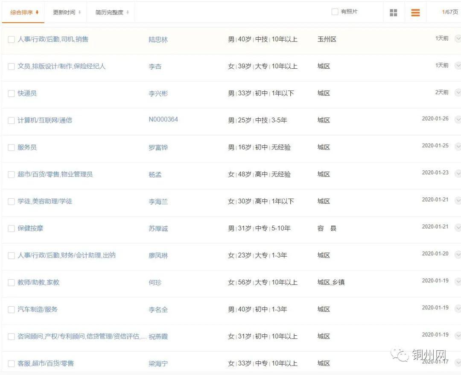The image size is (461, 375).
Task: Enable the 有照片 checkbox filter
Action: pyautogui.click(x=335, y=12)
